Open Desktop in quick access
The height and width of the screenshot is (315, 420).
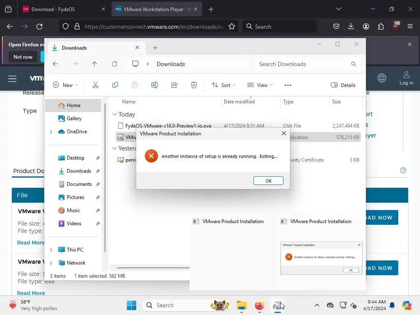point(75,158)
